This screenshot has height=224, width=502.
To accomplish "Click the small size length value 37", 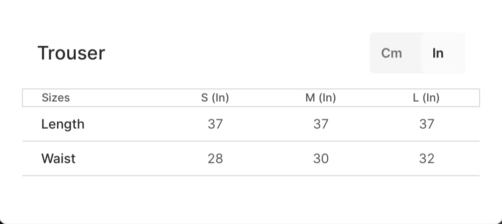I will [215, 124].
